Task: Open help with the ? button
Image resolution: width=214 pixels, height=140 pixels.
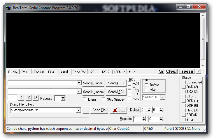Action: coord(199,71)
